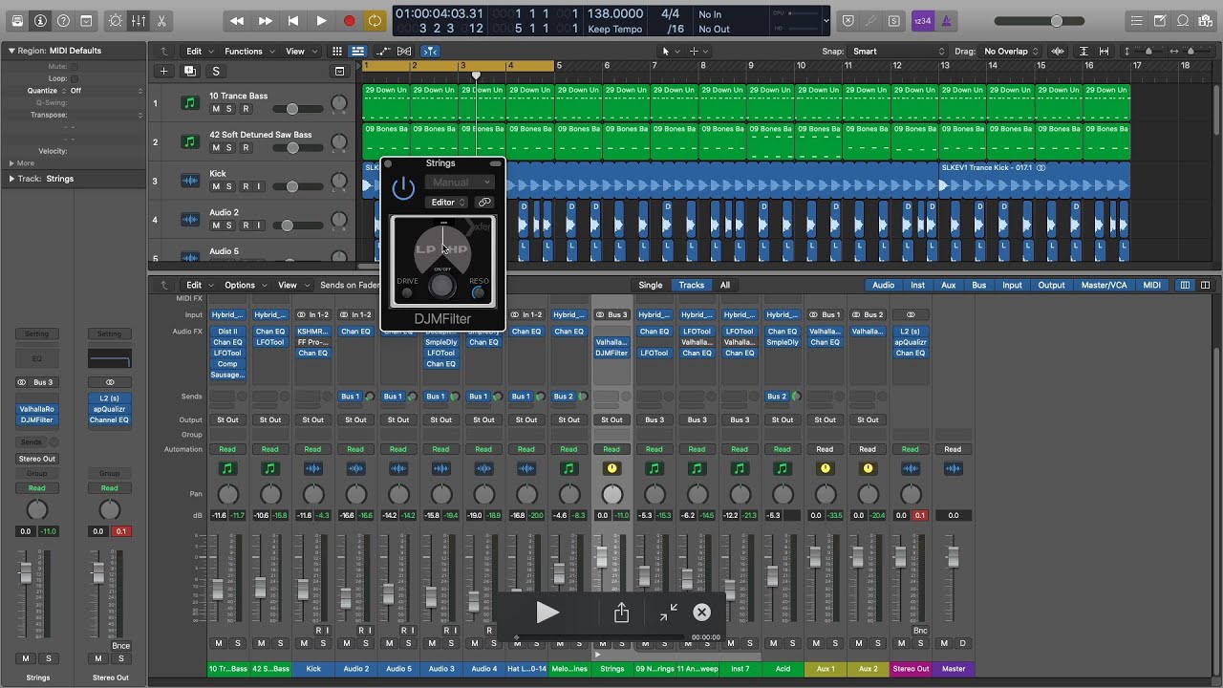Toggle the Metronome click button
This screenshot has height=688, width=1223.
tap(946, 20)
